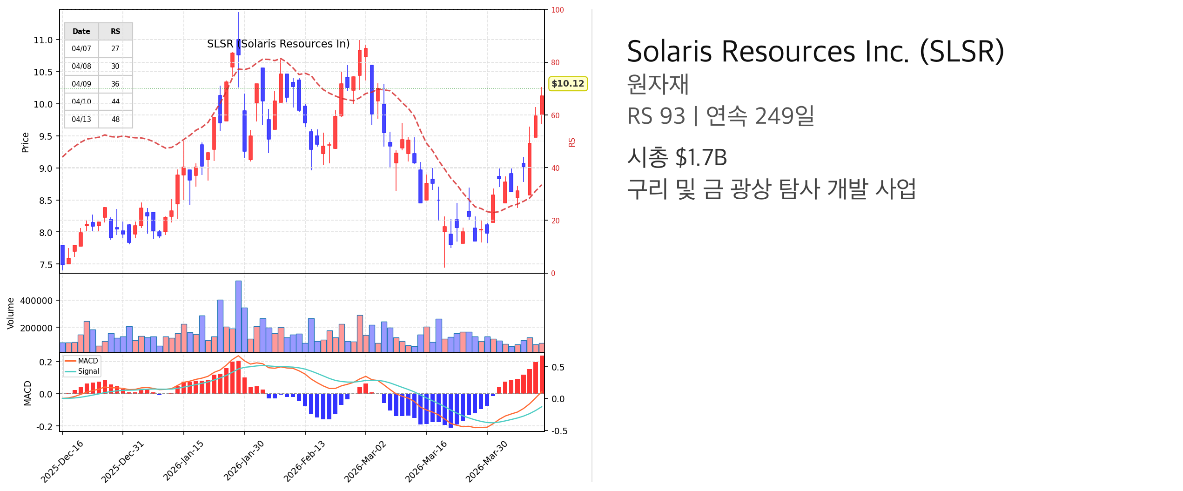Image resolution: width=1183 pixels, height=491 pixels.
Task: Click x-axis date label 2026-Jan-15
Action: point(183,461)
